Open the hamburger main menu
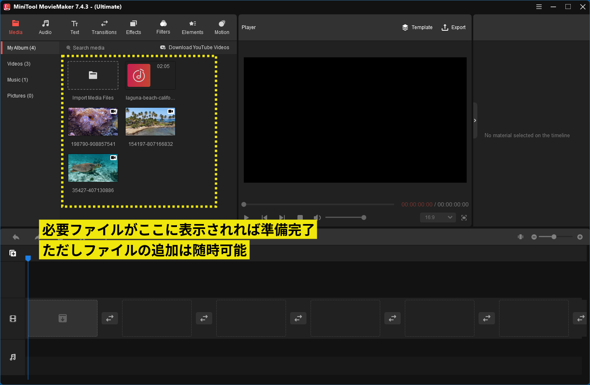The width and height of the screenshot is (590, 385). [x=539, y=7]
